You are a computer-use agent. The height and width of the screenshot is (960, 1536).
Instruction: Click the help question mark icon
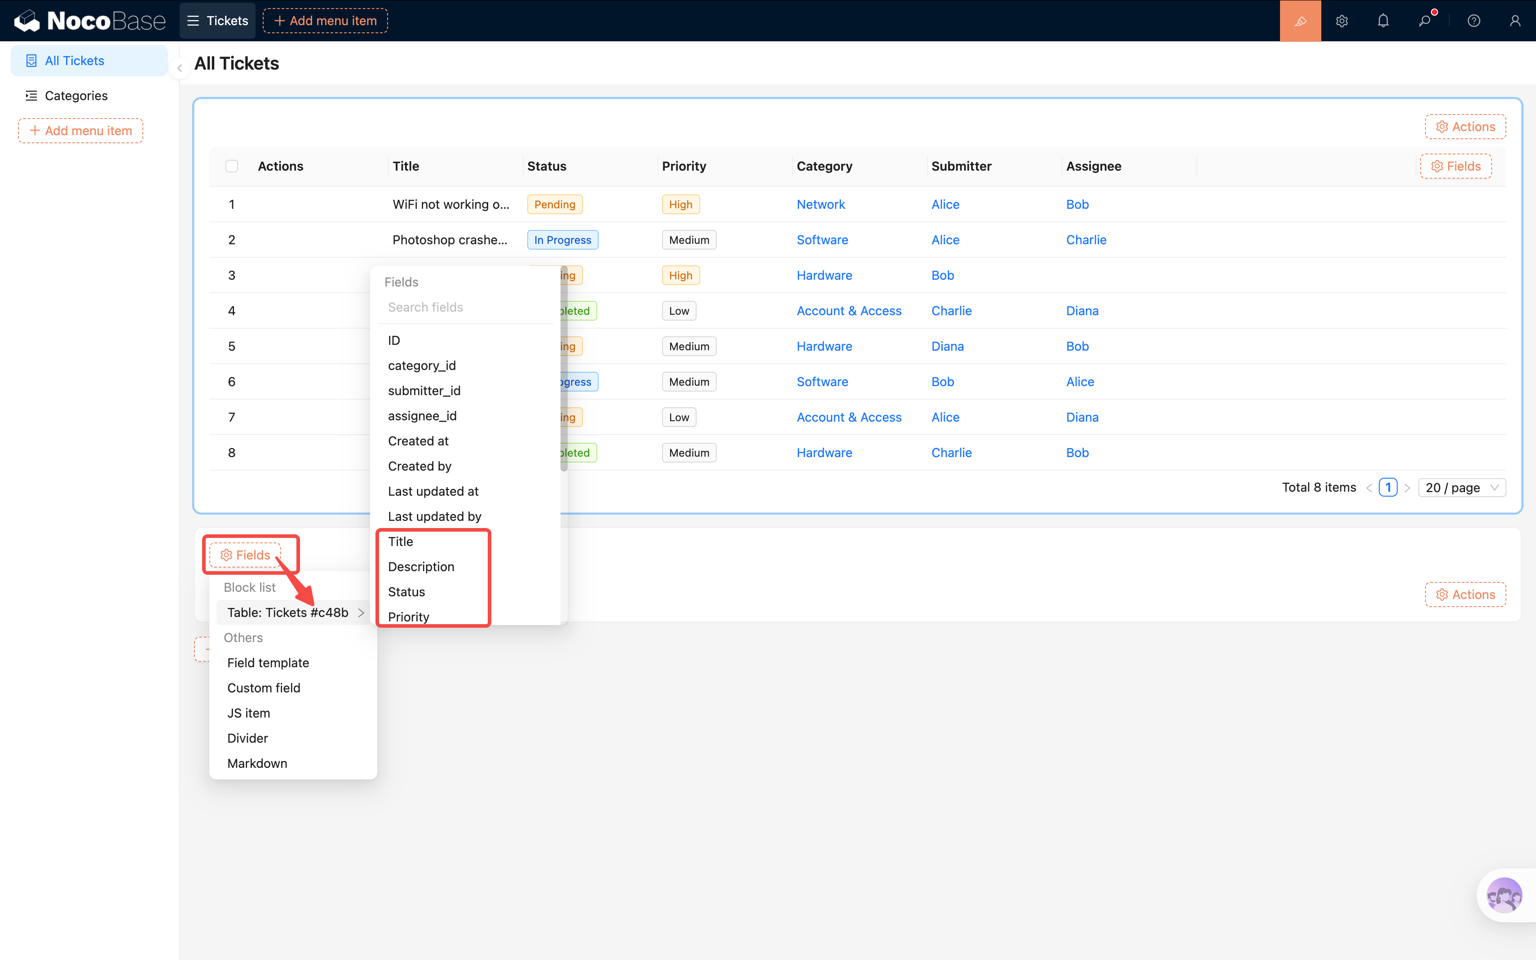[1474, 21]
